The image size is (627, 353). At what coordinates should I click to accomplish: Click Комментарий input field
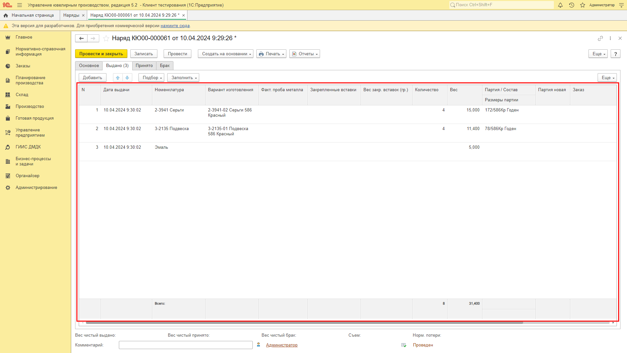pyautogui.click(x=186, y=345)
